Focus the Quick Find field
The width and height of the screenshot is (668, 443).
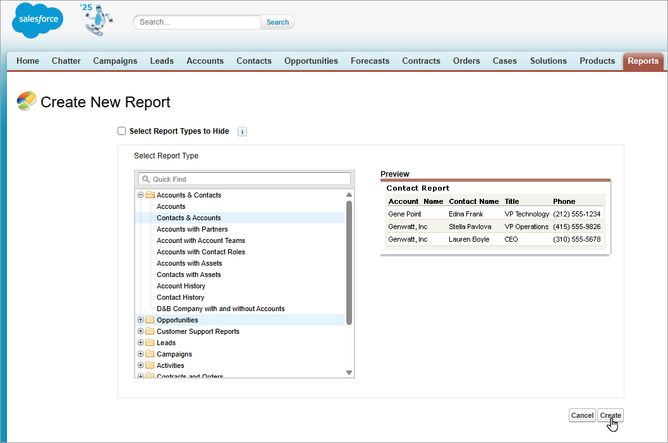pos(245,179)
